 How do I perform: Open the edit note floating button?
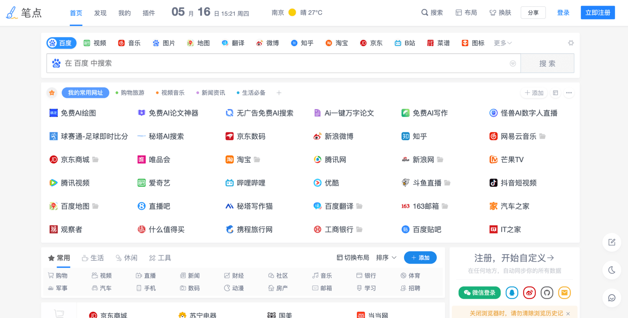[612, 242]
